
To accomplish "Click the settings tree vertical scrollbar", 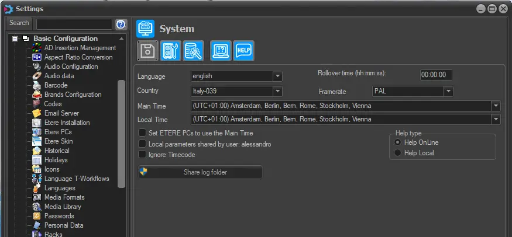I will [121, 133].
